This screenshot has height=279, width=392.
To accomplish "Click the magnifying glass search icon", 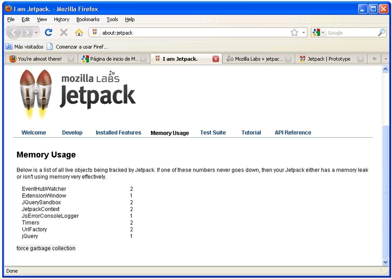I will click(382, 33).
